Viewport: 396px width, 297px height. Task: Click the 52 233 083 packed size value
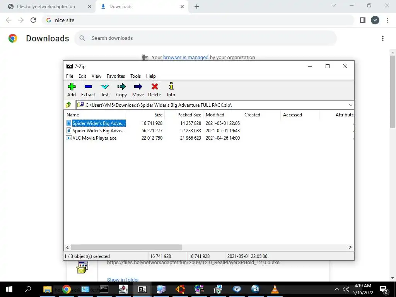coord(190,131)
